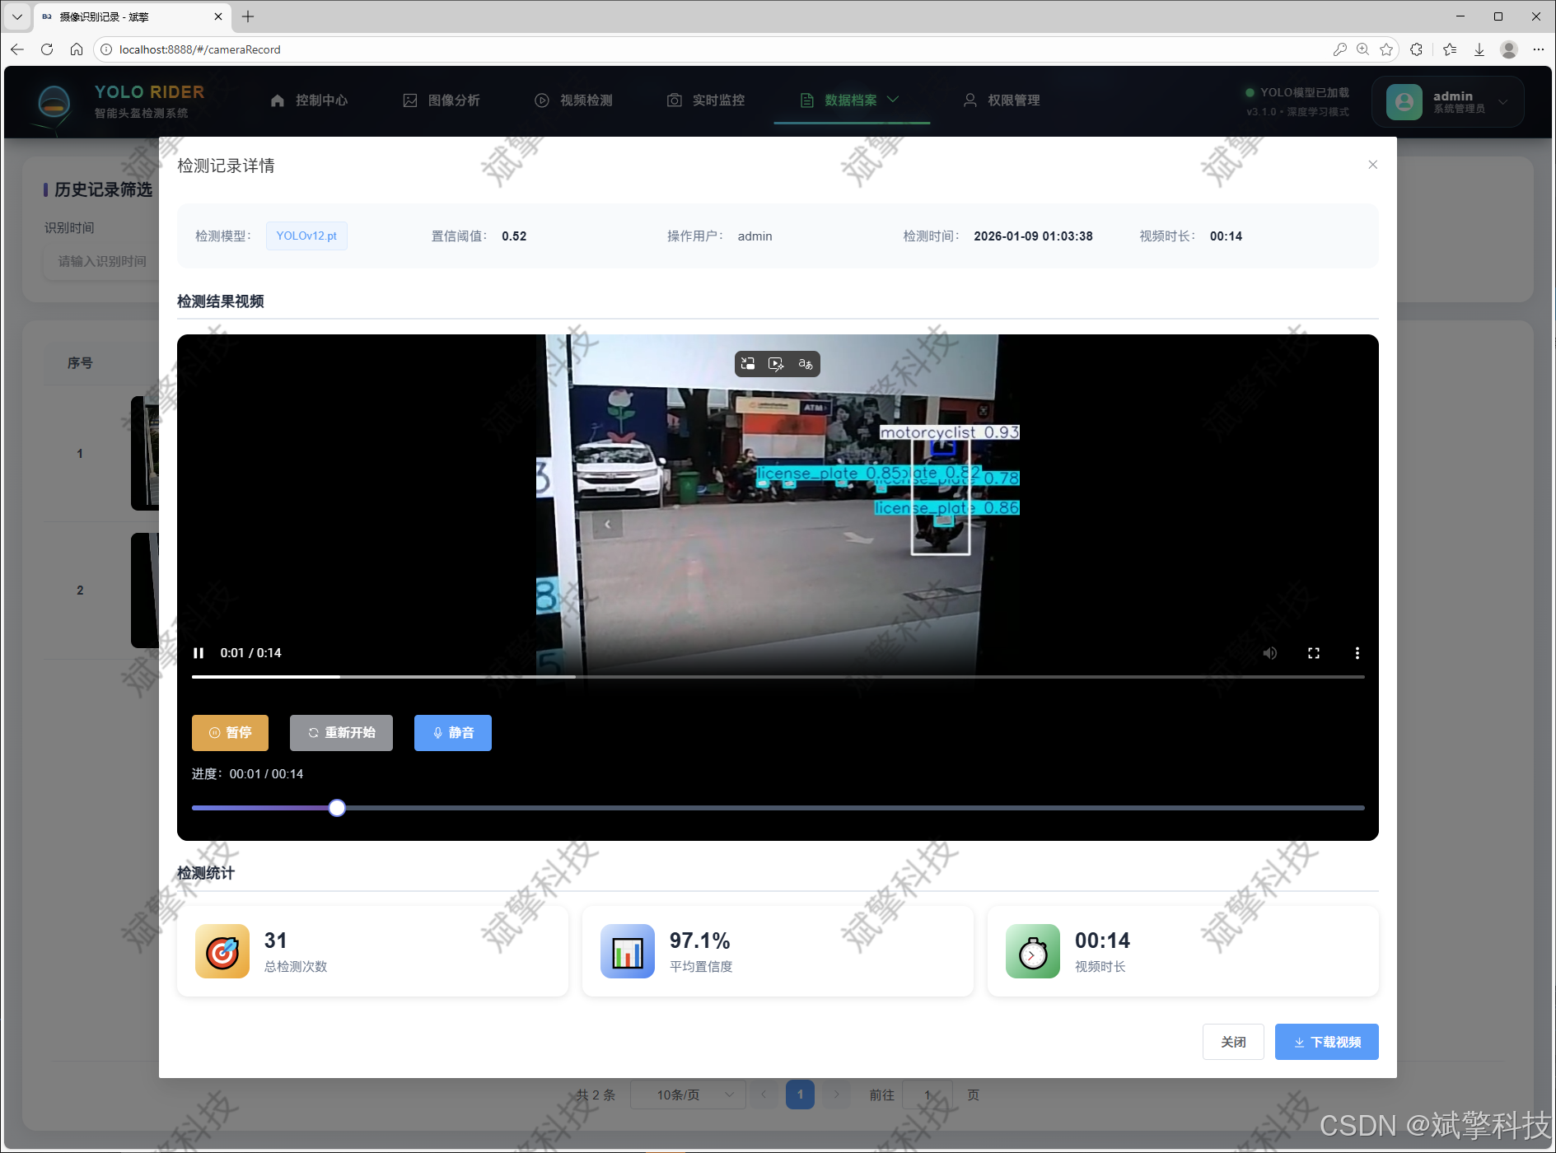The image size is (1556, 1153).
Task: Click the picture-in-picture icon on video overlay
Action: coord(748,364)
